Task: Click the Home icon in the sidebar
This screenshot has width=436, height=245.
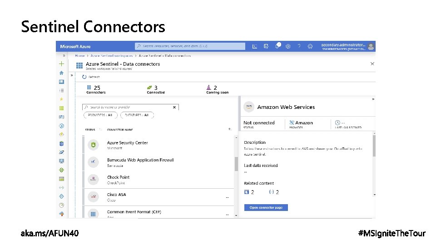Action: [61, 73]
